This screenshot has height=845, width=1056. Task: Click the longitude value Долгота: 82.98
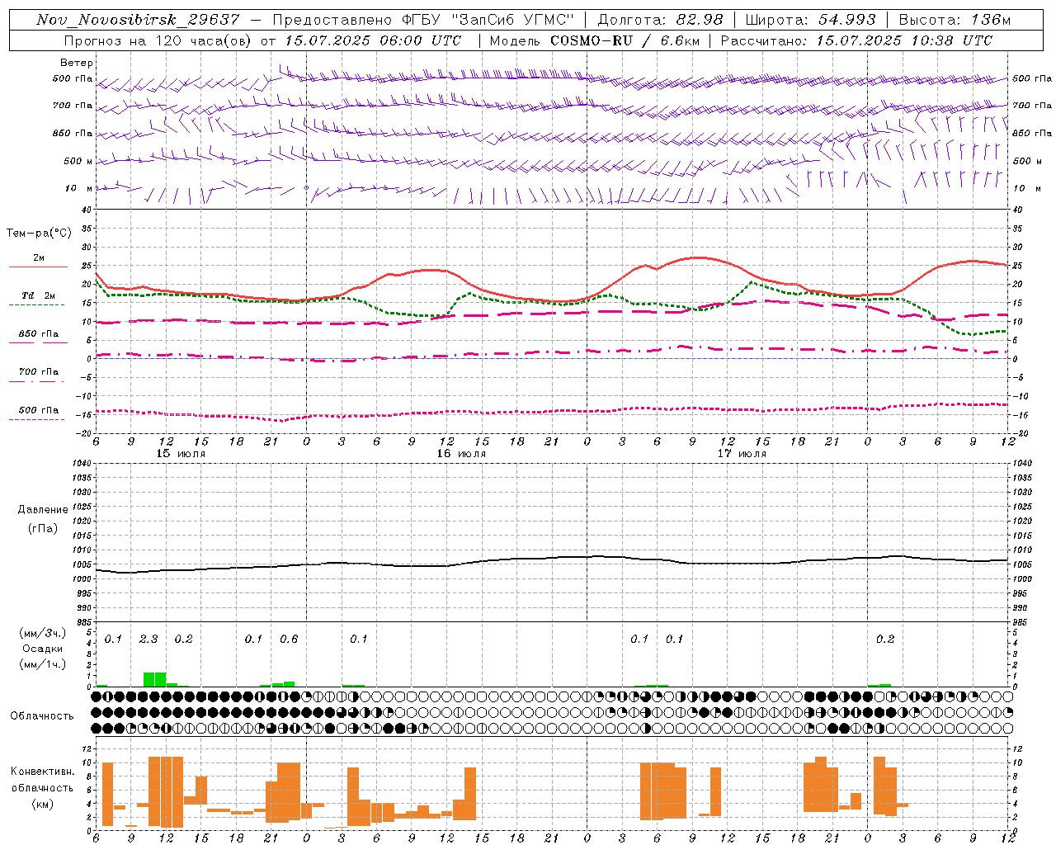(x=660, y=20)
